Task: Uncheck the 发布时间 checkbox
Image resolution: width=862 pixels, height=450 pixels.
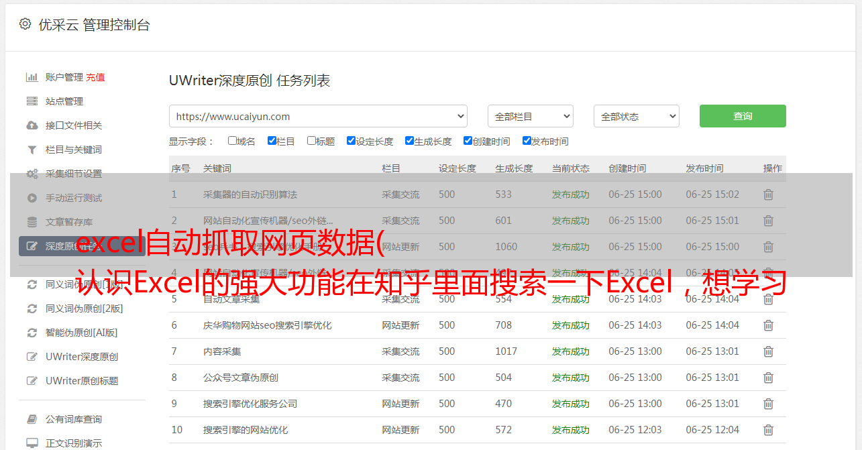Action: click(527, 141)
